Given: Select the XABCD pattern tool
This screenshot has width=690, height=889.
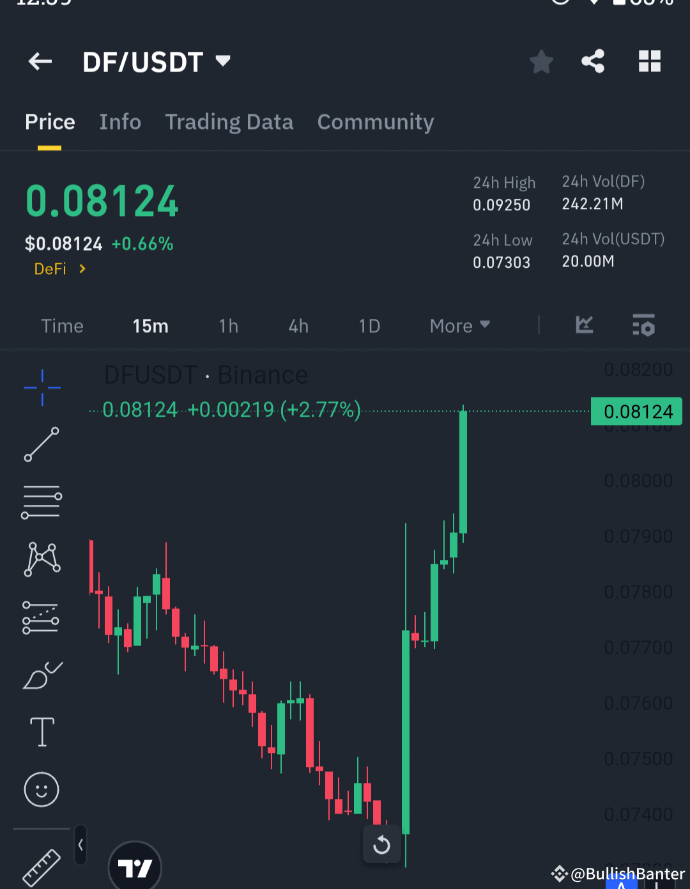Looking at the screenshot, I should [42, 559].
